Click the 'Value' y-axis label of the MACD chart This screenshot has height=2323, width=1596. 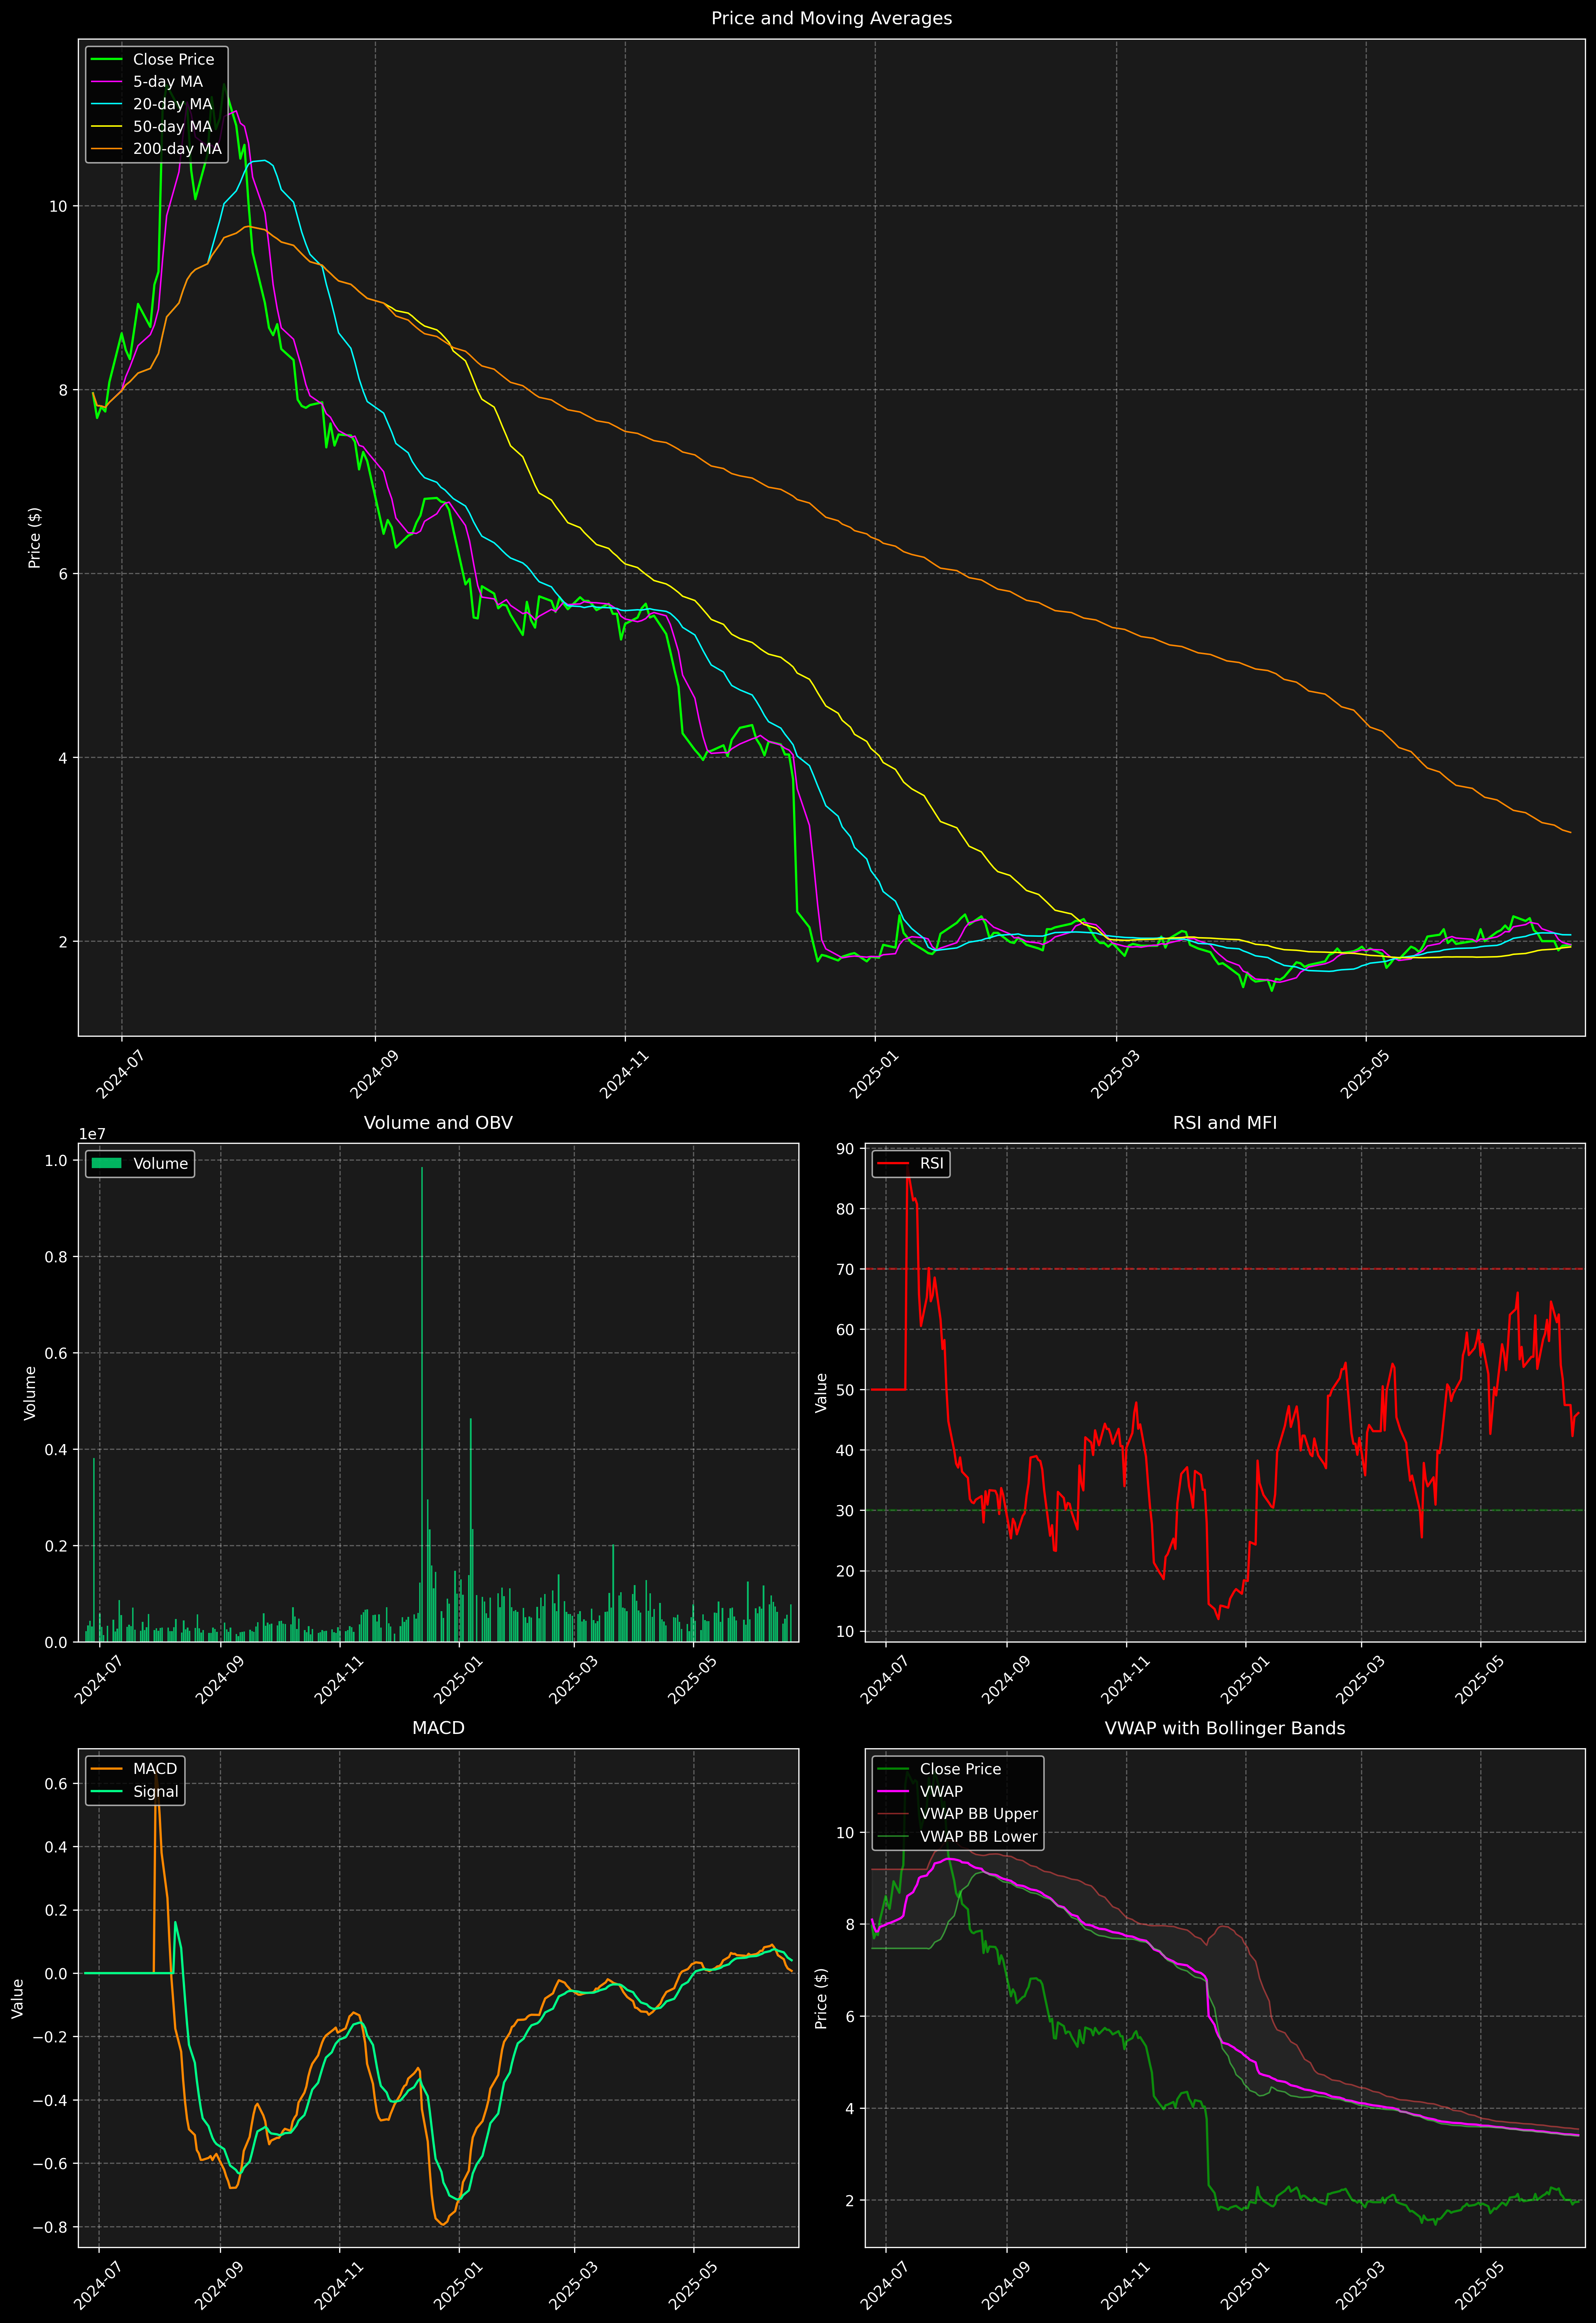tap(18, 1998)
